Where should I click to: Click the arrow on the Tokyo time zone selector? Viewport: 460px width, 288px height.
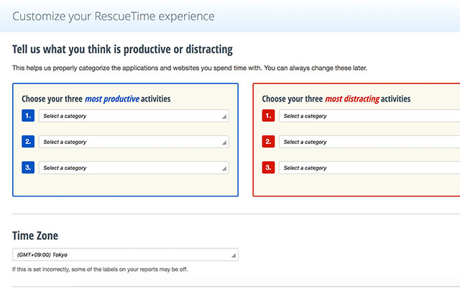pos(233,256)
